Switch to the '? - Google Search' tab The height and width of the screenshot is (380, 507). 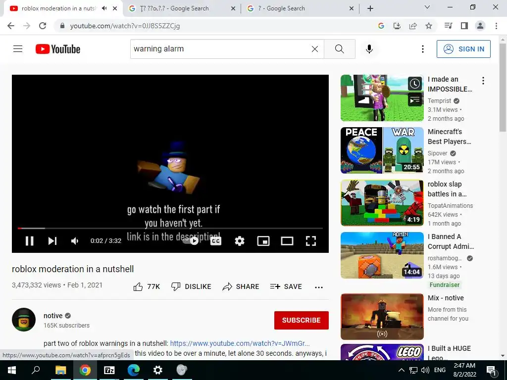point(300,8)
